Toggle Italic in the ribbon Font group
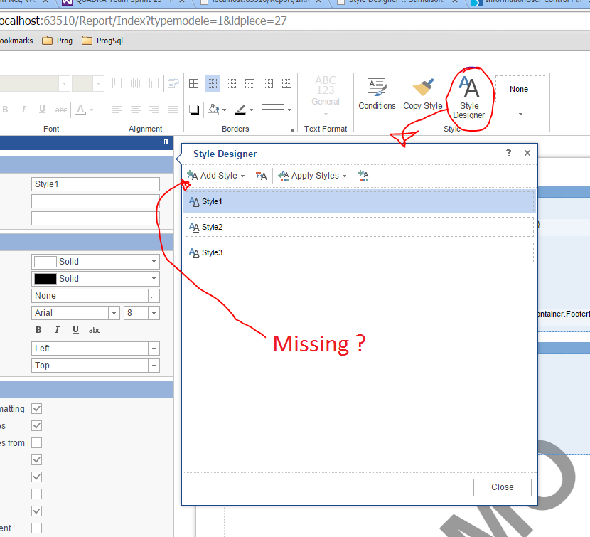 click(x=23, y=110)
